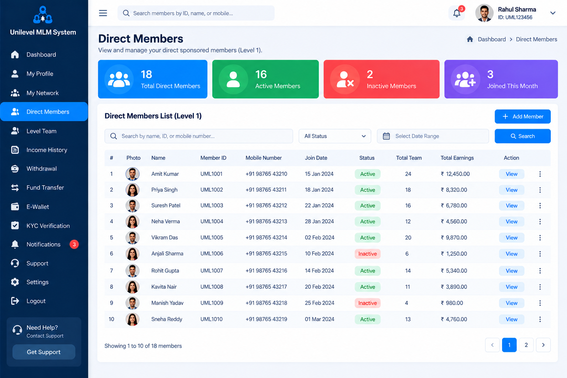The width and height of the screenshot is (567, 378).
Task: Navigate to My Network in sidebar
Action: (44, 93)
